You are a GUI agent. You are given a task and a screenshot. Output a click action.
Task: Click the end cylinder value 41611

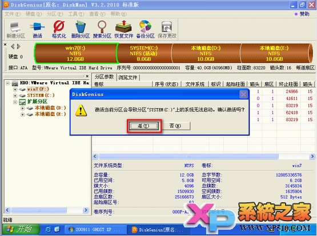[292, 98]
